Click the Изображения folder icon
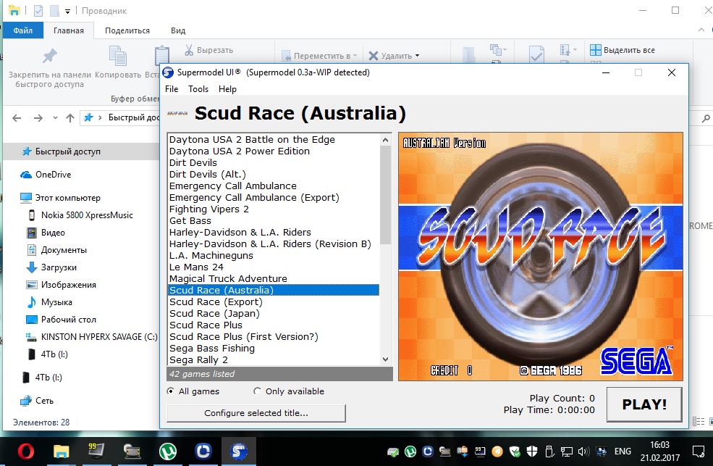This screenshot has width=713, height=466. tap(31, 285)
